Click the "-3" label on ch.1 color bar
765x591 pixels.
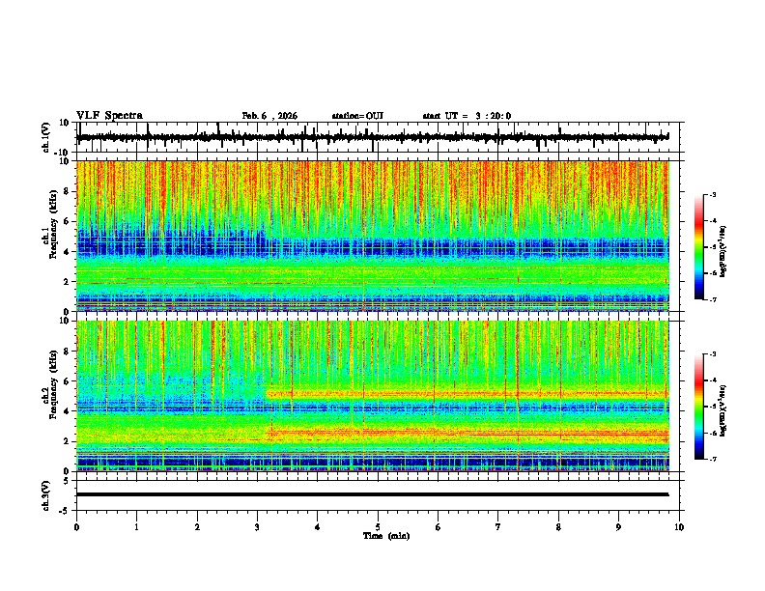(x=712, y=194)
